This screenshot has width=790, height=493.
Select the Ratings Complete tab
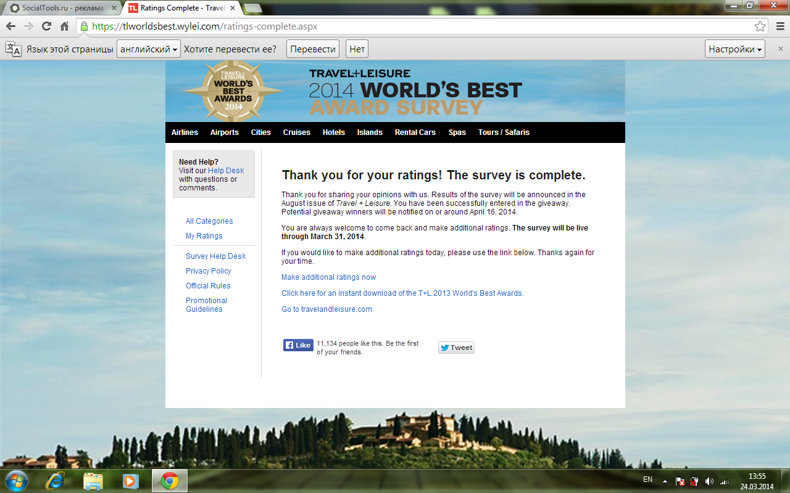coord(183,8)
